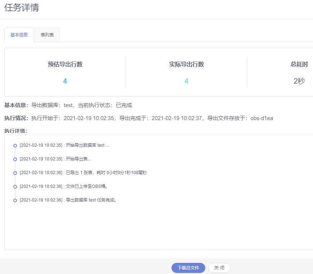The width and height of the screenshot is (313, 274).
Task: Open the 表列表 tab
Action: (47, 35)
